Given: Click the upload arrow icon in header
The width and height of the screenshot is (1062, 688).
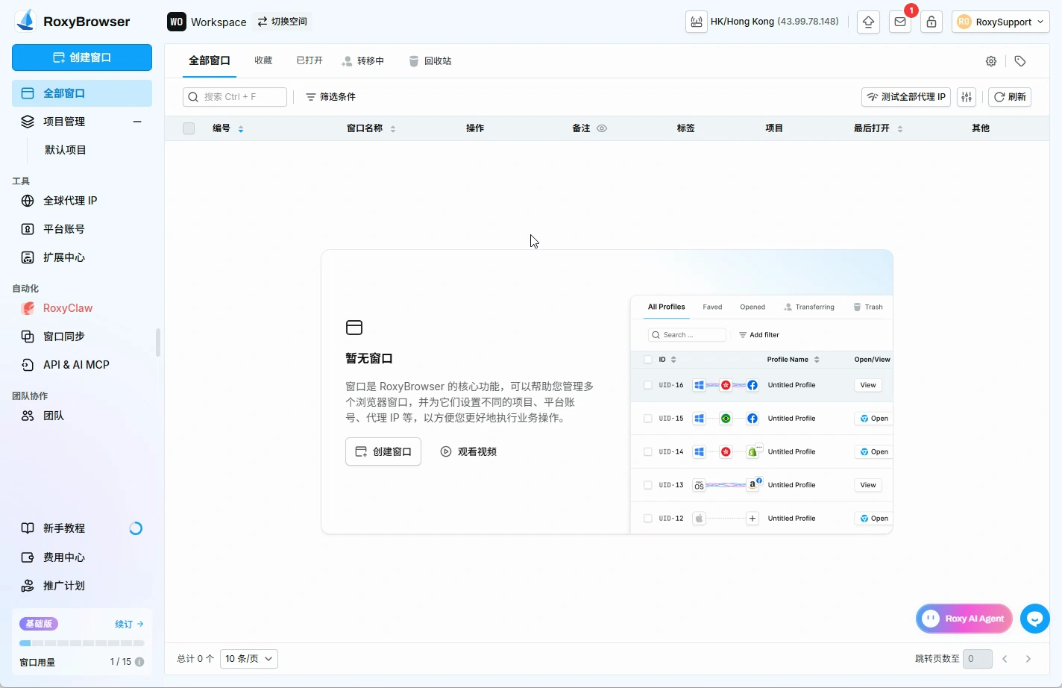Looking at the screenshot, I should click(x=868, y=22).
